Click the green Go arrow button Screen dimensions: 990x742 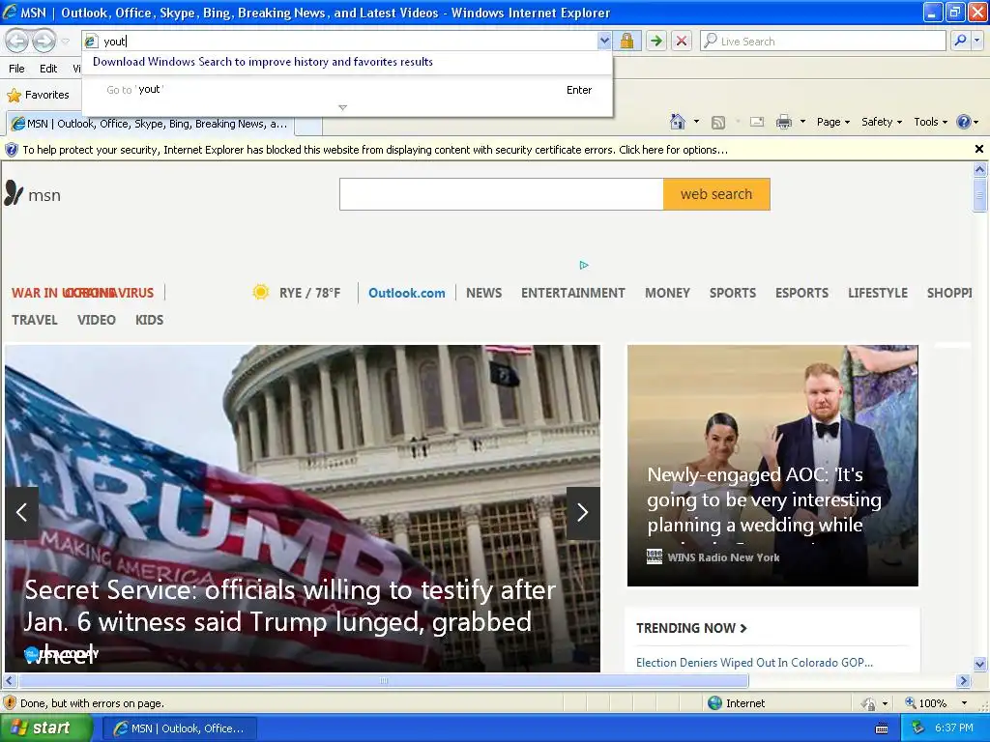click(656, 41)
